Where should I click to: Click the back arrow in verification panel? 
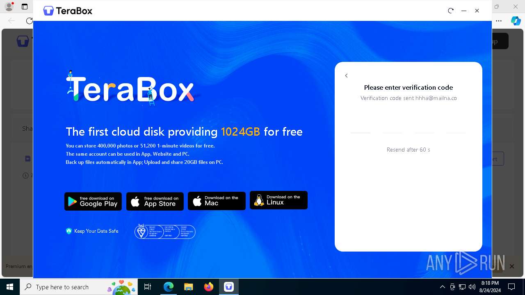[346, 75]
